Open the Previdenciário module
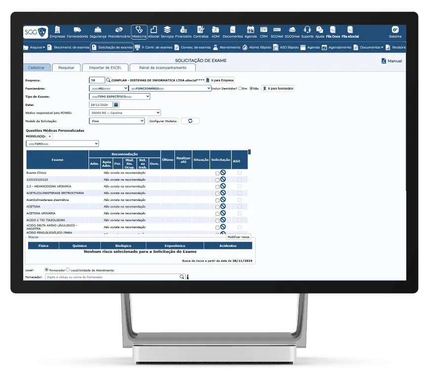The image size is (432, 388). [x=119, y=32]
